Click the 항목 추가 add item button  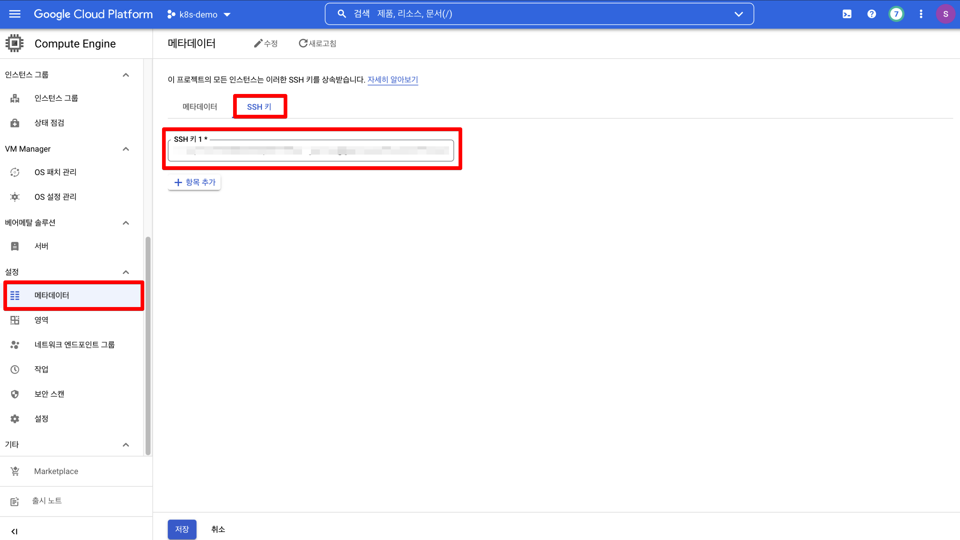coord(195,182)
